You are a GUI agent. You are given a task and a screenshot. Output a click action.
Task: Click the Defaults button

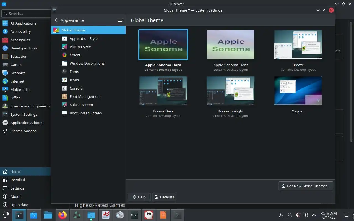(x=164, y=197)
